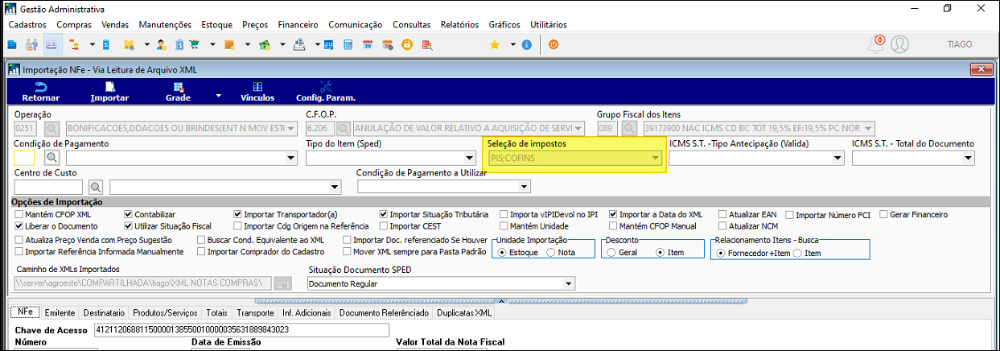Open the Cadastros menu

pos(27,25)
